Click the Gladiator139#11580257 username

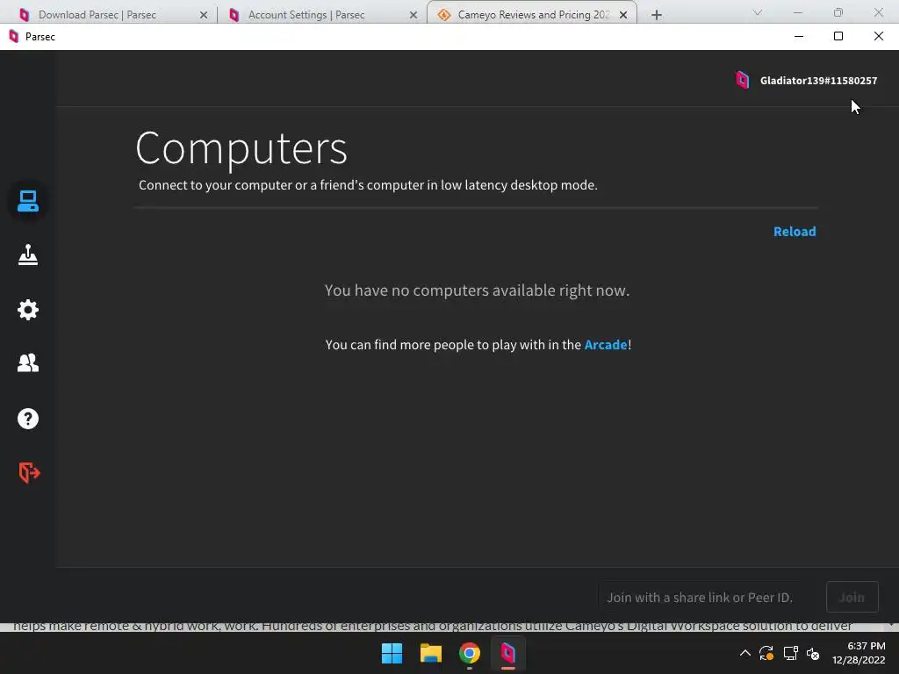pyautogui.click(x=818, y=80)
